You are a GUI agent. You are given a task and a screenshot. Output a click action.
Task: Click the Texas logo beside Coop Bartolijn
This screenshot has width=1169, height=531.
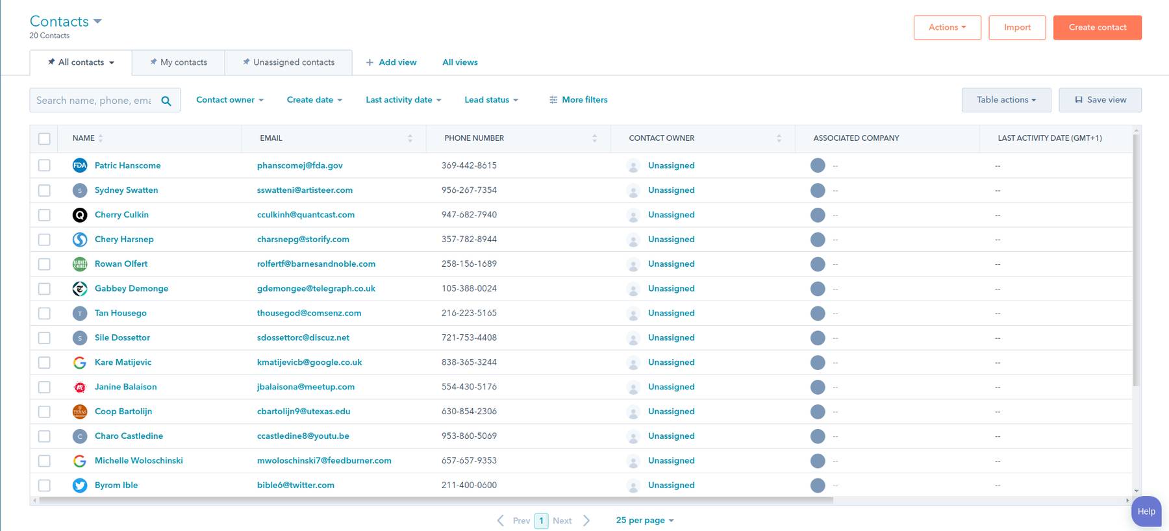pyautogui.click(x=80, y=412)
